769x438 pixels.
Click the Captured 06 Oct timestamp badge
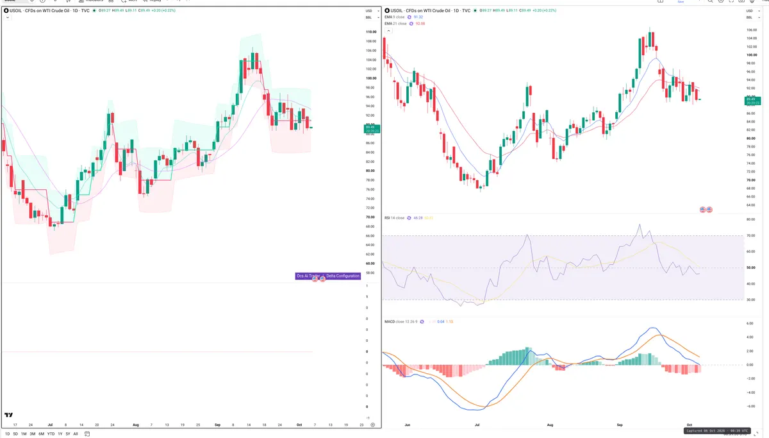[x=717, y=431]
